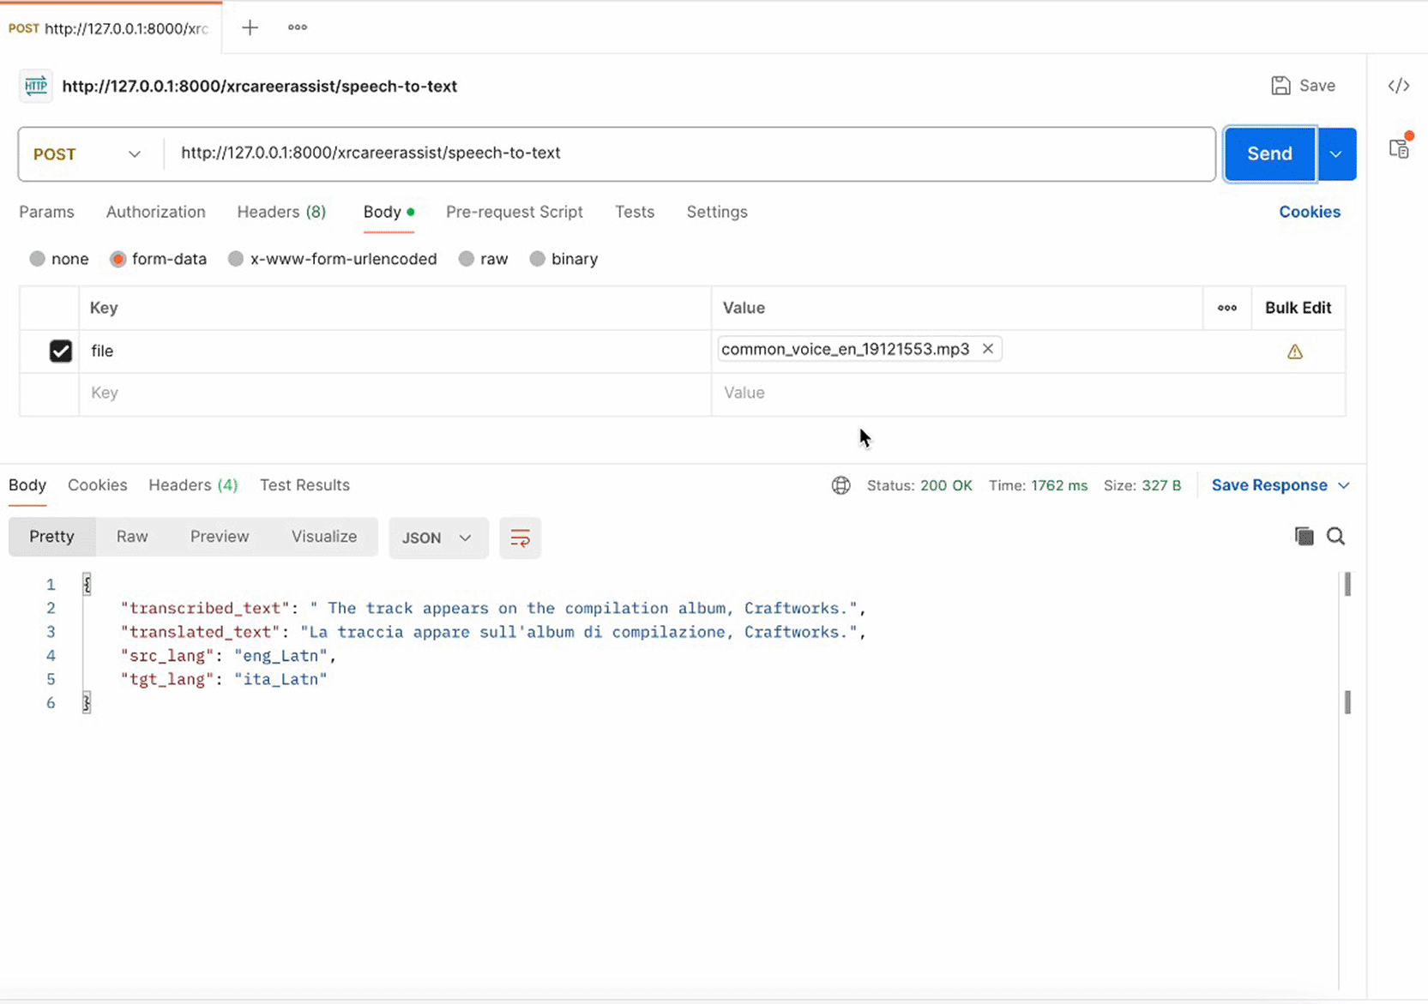Click the request URL input field
Image resolution: width=1428 pixels, height=1004 pixels.
pos(689,154)
